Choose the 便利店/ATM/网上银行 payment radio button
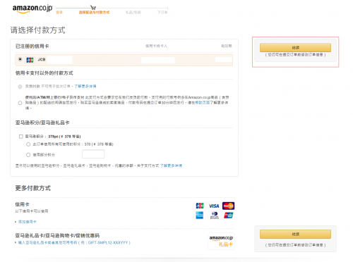 coord(20,103)
